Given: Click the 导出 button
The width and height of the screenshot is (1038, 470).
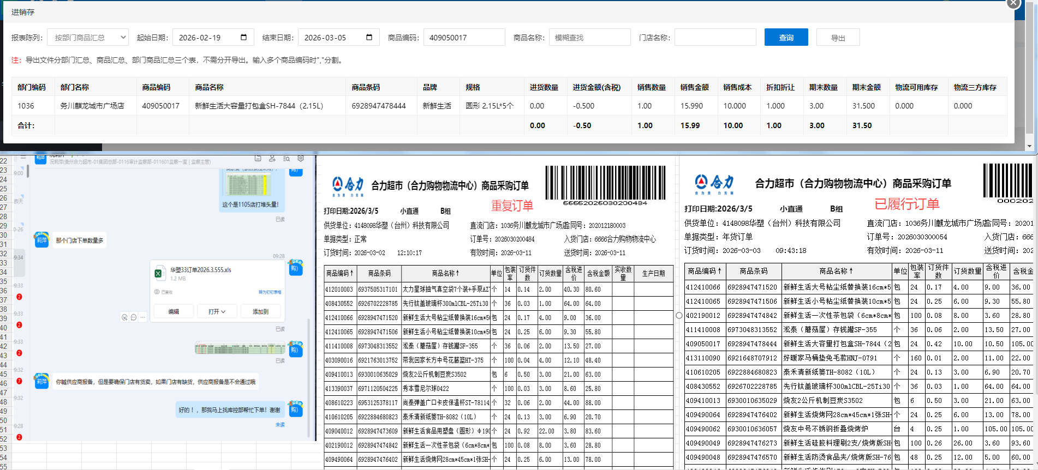Looking at the screenshot, I should (838, 38).
